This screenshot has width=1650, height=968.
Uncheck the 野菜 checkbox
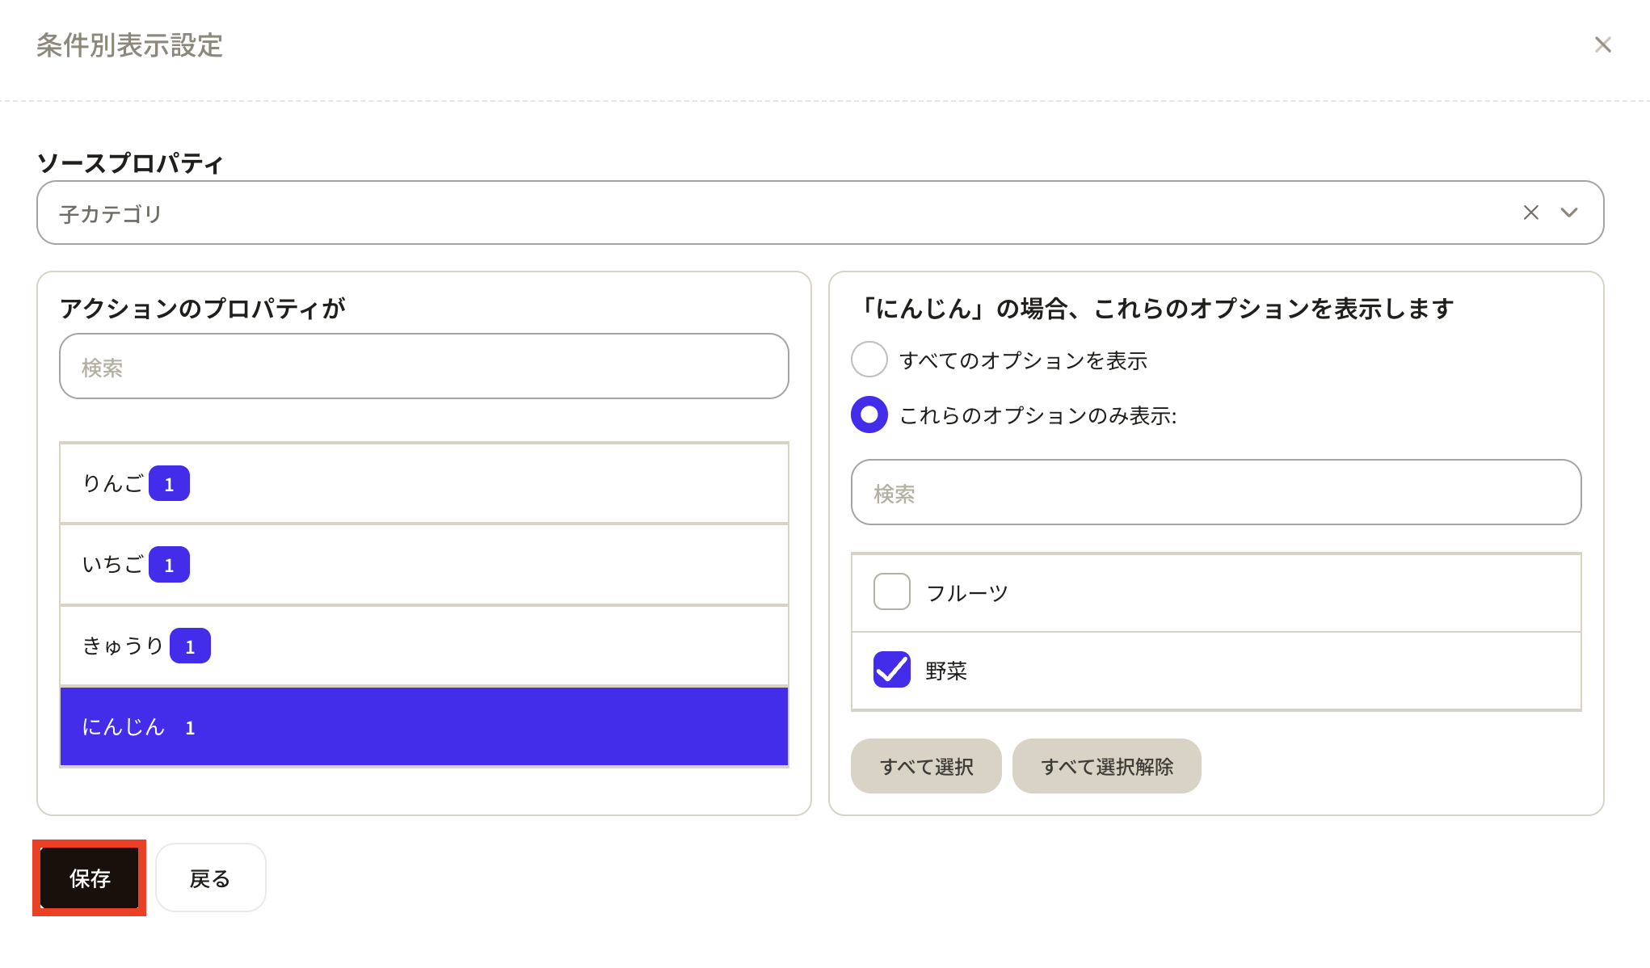pos(892,670)
